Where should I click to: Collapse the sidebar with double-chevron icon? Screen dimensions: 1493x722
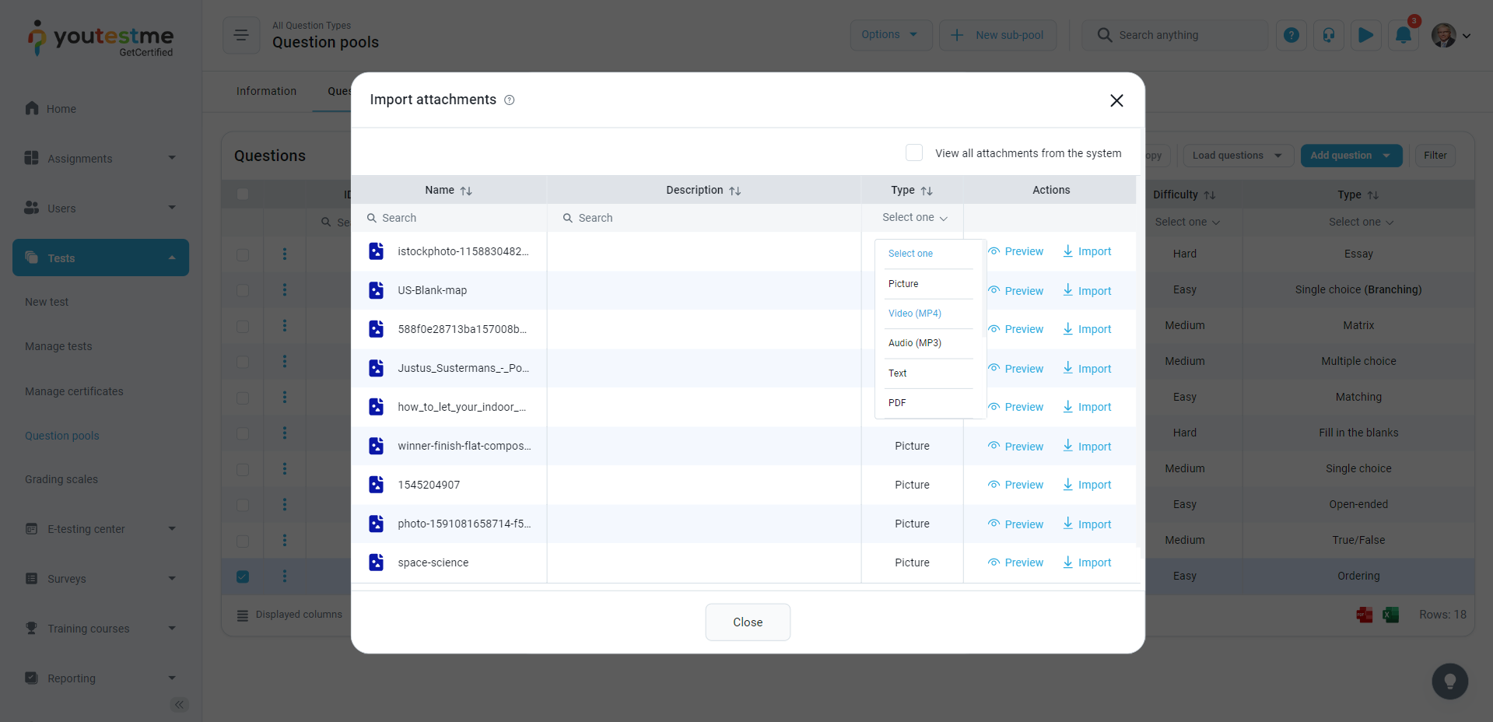coord(179,705)
